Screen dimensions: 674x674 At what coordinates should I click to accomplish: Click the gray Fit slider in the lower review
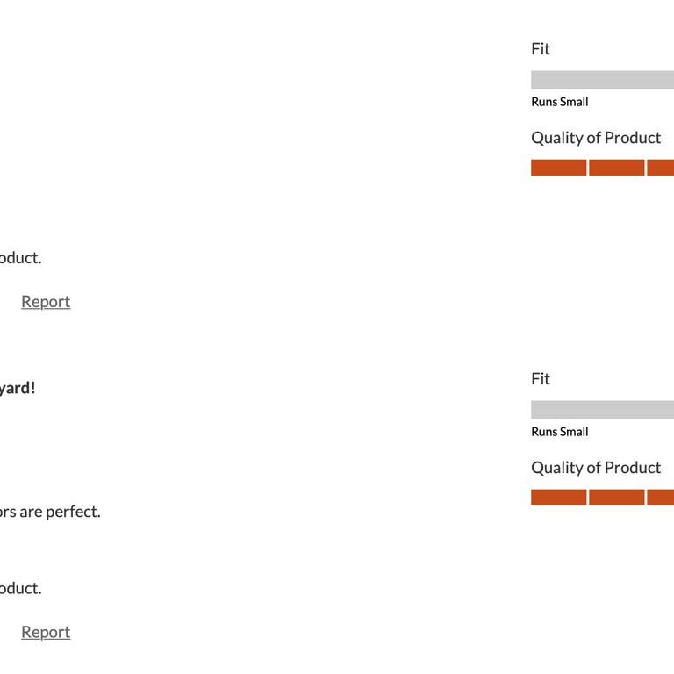tap(602, 410)
